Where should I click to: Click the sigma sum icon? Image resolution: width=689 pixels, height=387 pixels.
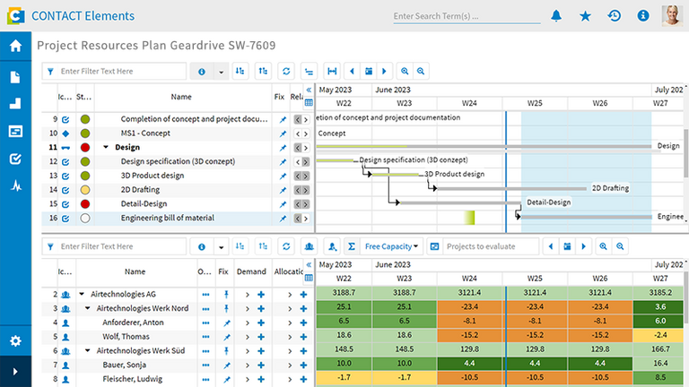(x=352, y=246)
